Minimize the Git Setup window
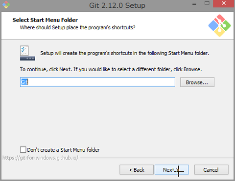235x181 pixels. tap(194, 4)
